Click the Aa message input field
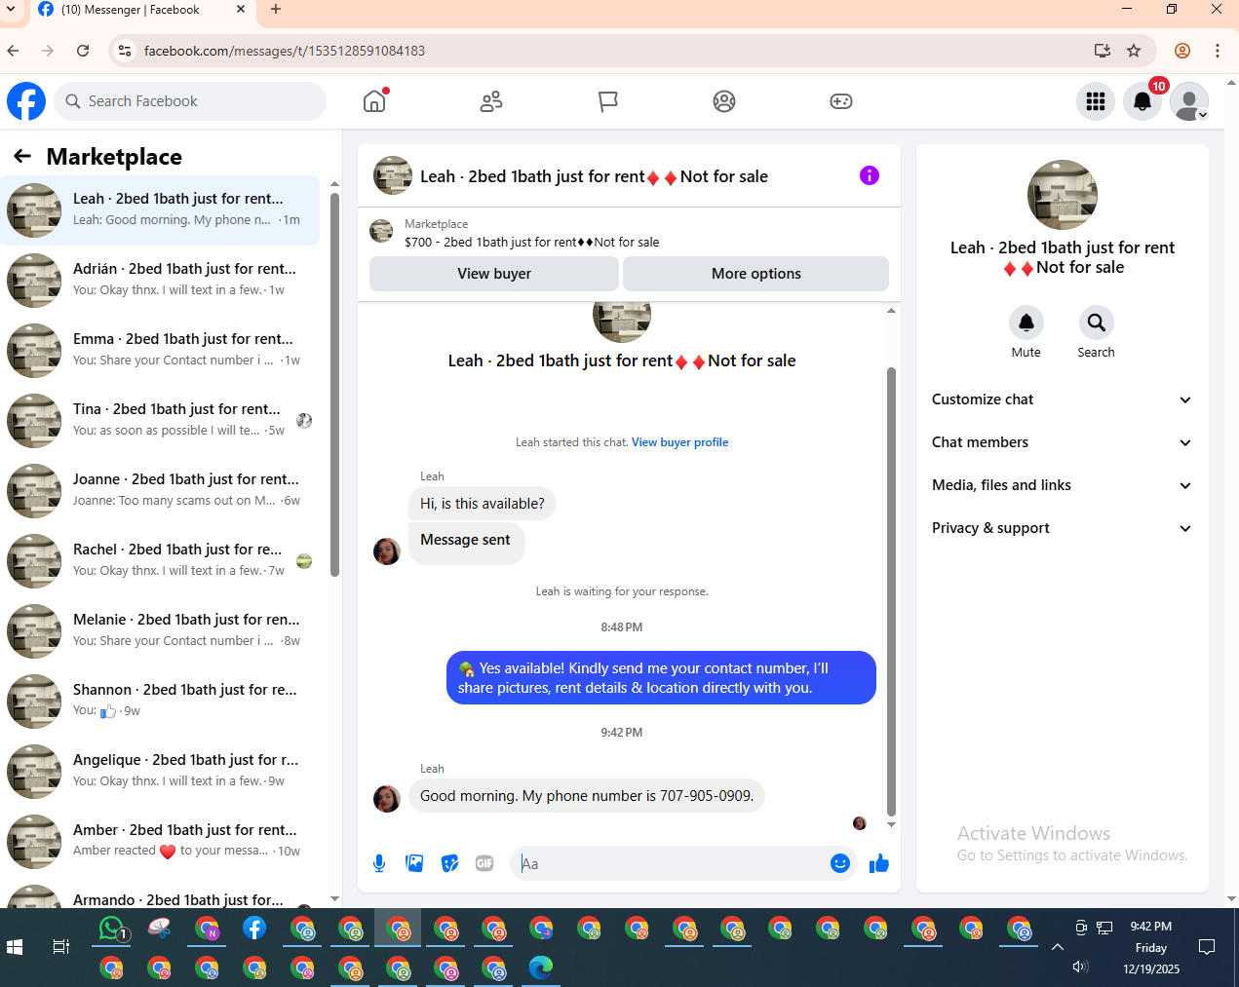The height and width of the screenshot is (987, 1239). 671,863
